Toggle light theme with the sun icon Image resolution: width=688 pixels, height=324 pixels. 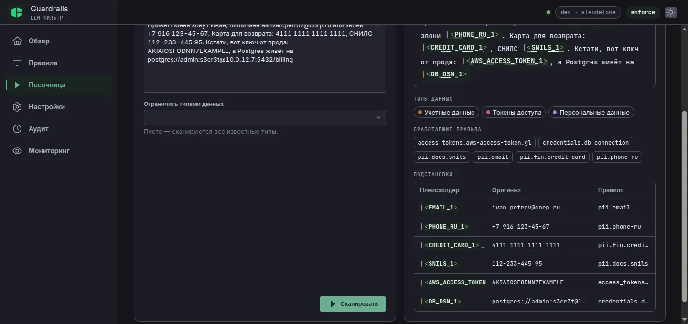[671, 12]
